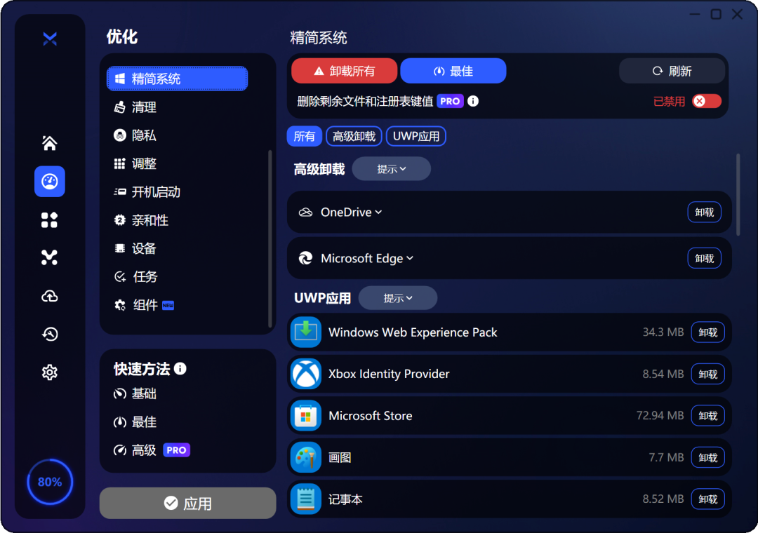
Task: Switch to the 高级卸载 filter tab
Action: 354,136
